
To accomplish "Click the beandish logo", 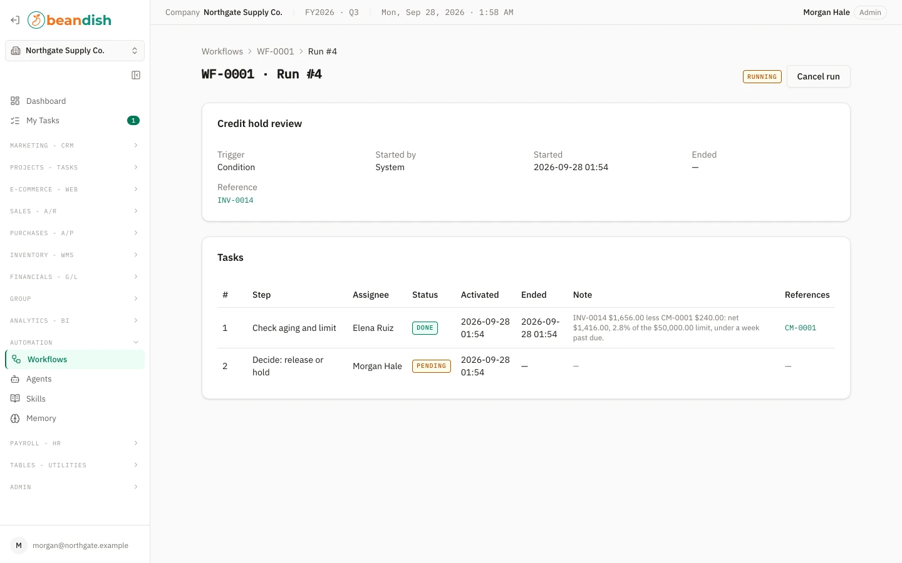I will point(70,20).
